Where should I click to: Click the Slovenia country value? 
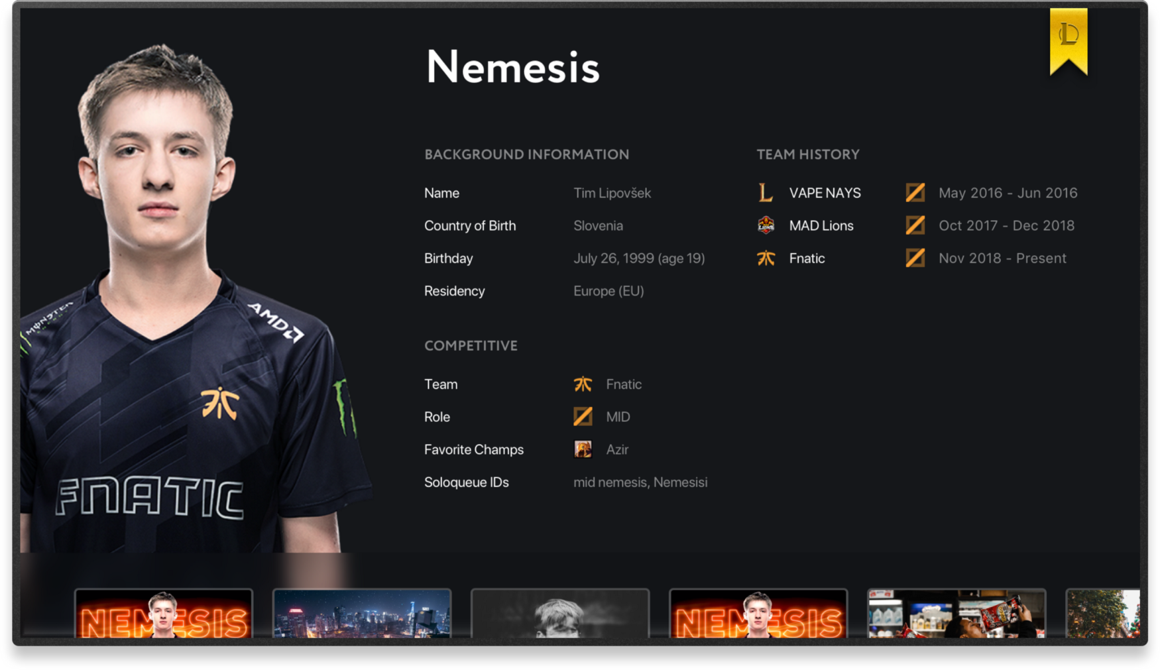point(598,225)
